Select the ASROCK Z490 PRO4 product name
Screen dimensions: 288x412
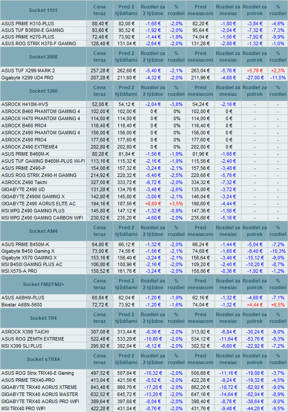(x=24, y=140)
